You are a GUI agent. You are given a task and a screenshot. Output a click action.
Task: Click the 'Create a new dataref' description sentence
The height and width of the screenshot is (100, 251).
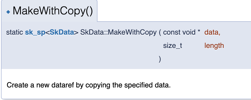(x=89, y=85)
